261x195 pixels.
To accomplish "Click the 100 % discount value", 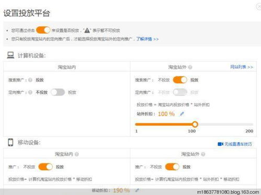I will tap(166, 114).
